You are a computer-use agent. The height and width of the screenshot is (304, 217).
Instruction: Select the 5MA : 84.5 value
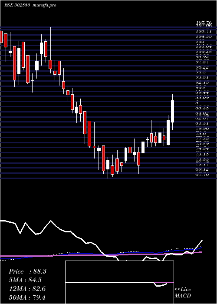(25, 280)
